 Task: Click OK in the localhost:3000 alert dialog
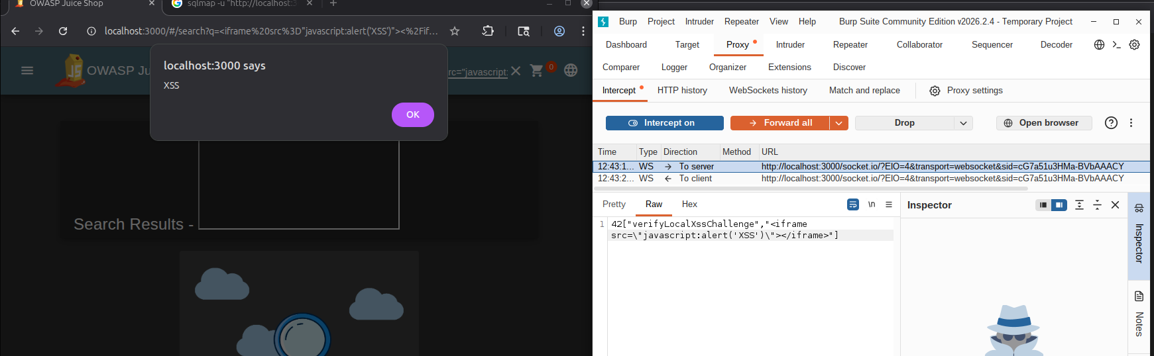click(x=412, y=114)
